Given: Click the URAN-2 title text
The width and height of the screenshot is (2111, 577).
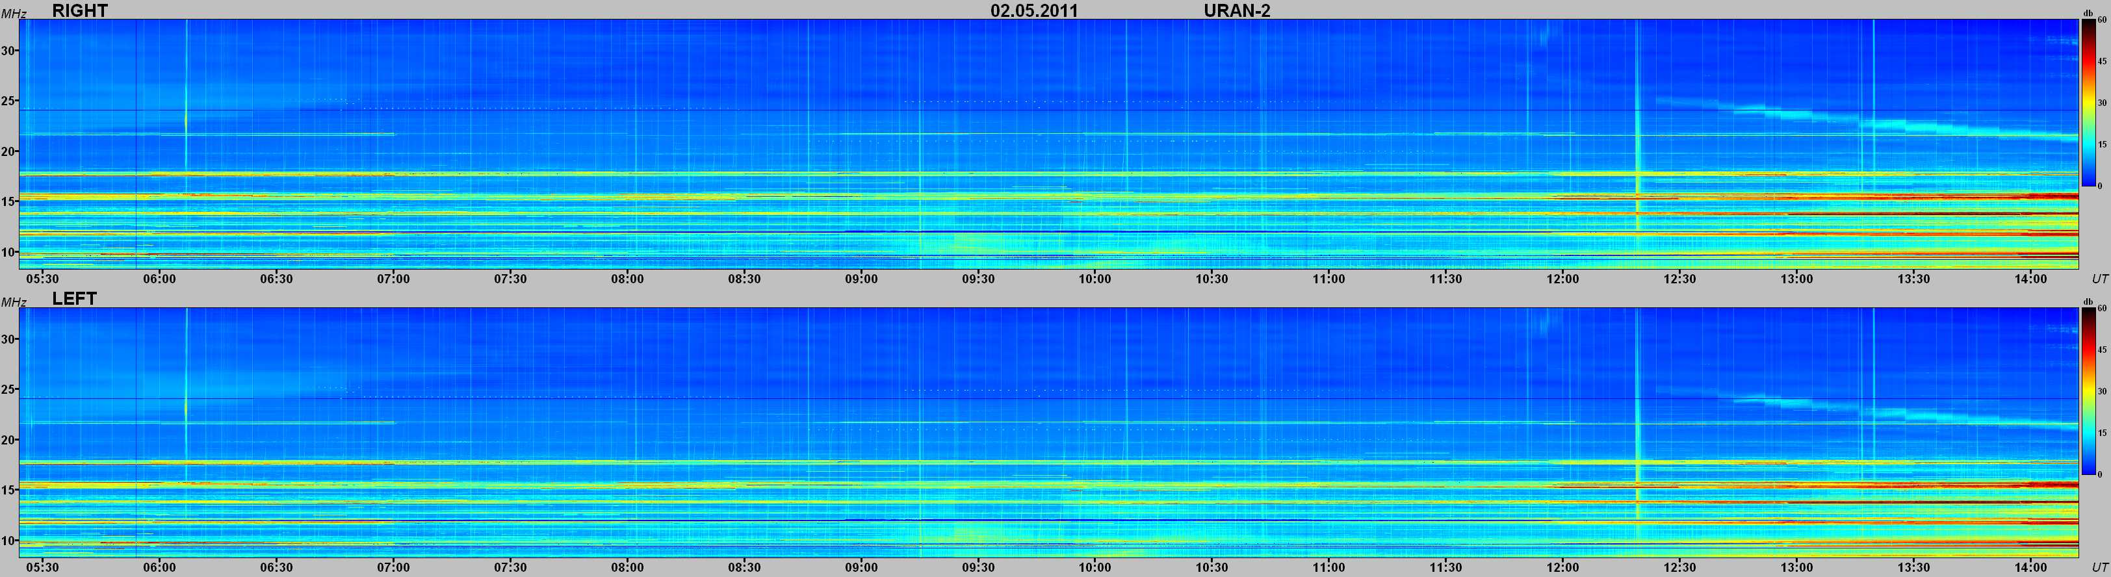Looking at the screenshot, I should point(1237,10).
